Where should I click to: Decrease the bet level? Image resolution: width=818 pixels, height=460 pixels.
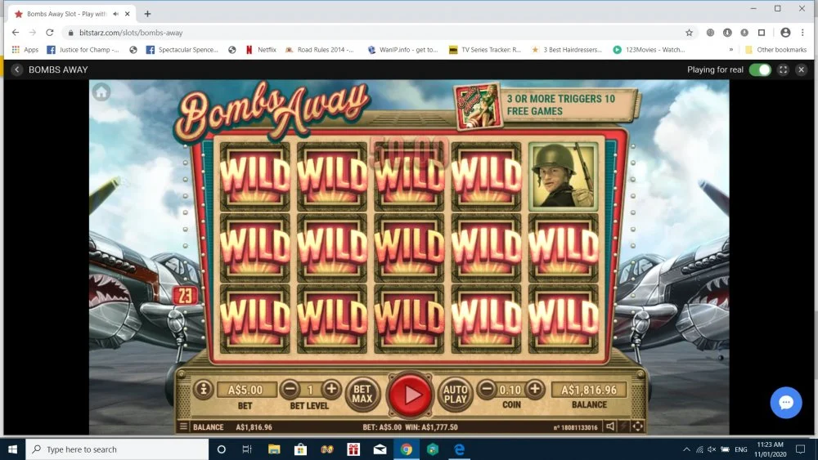(290, 389)
